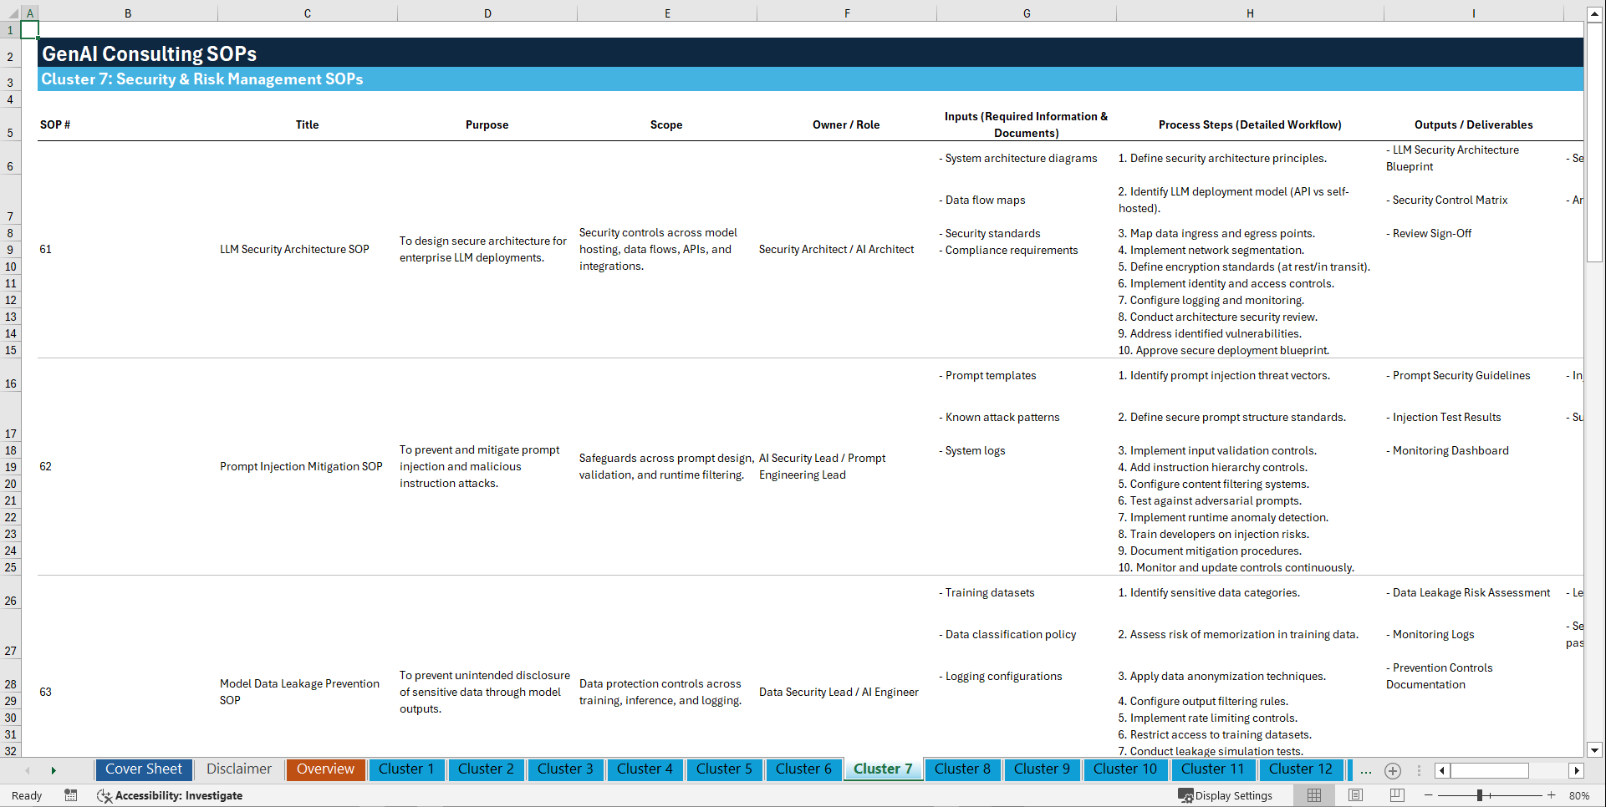Switch to Normal view
This screenshot has width=1606, height=807.
[x=1313, y=795]
